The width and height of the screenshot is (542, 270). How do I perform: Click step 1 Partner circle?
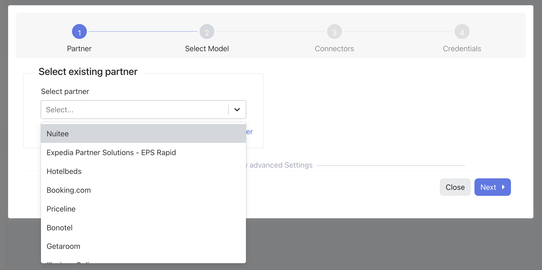pos(79,32)
